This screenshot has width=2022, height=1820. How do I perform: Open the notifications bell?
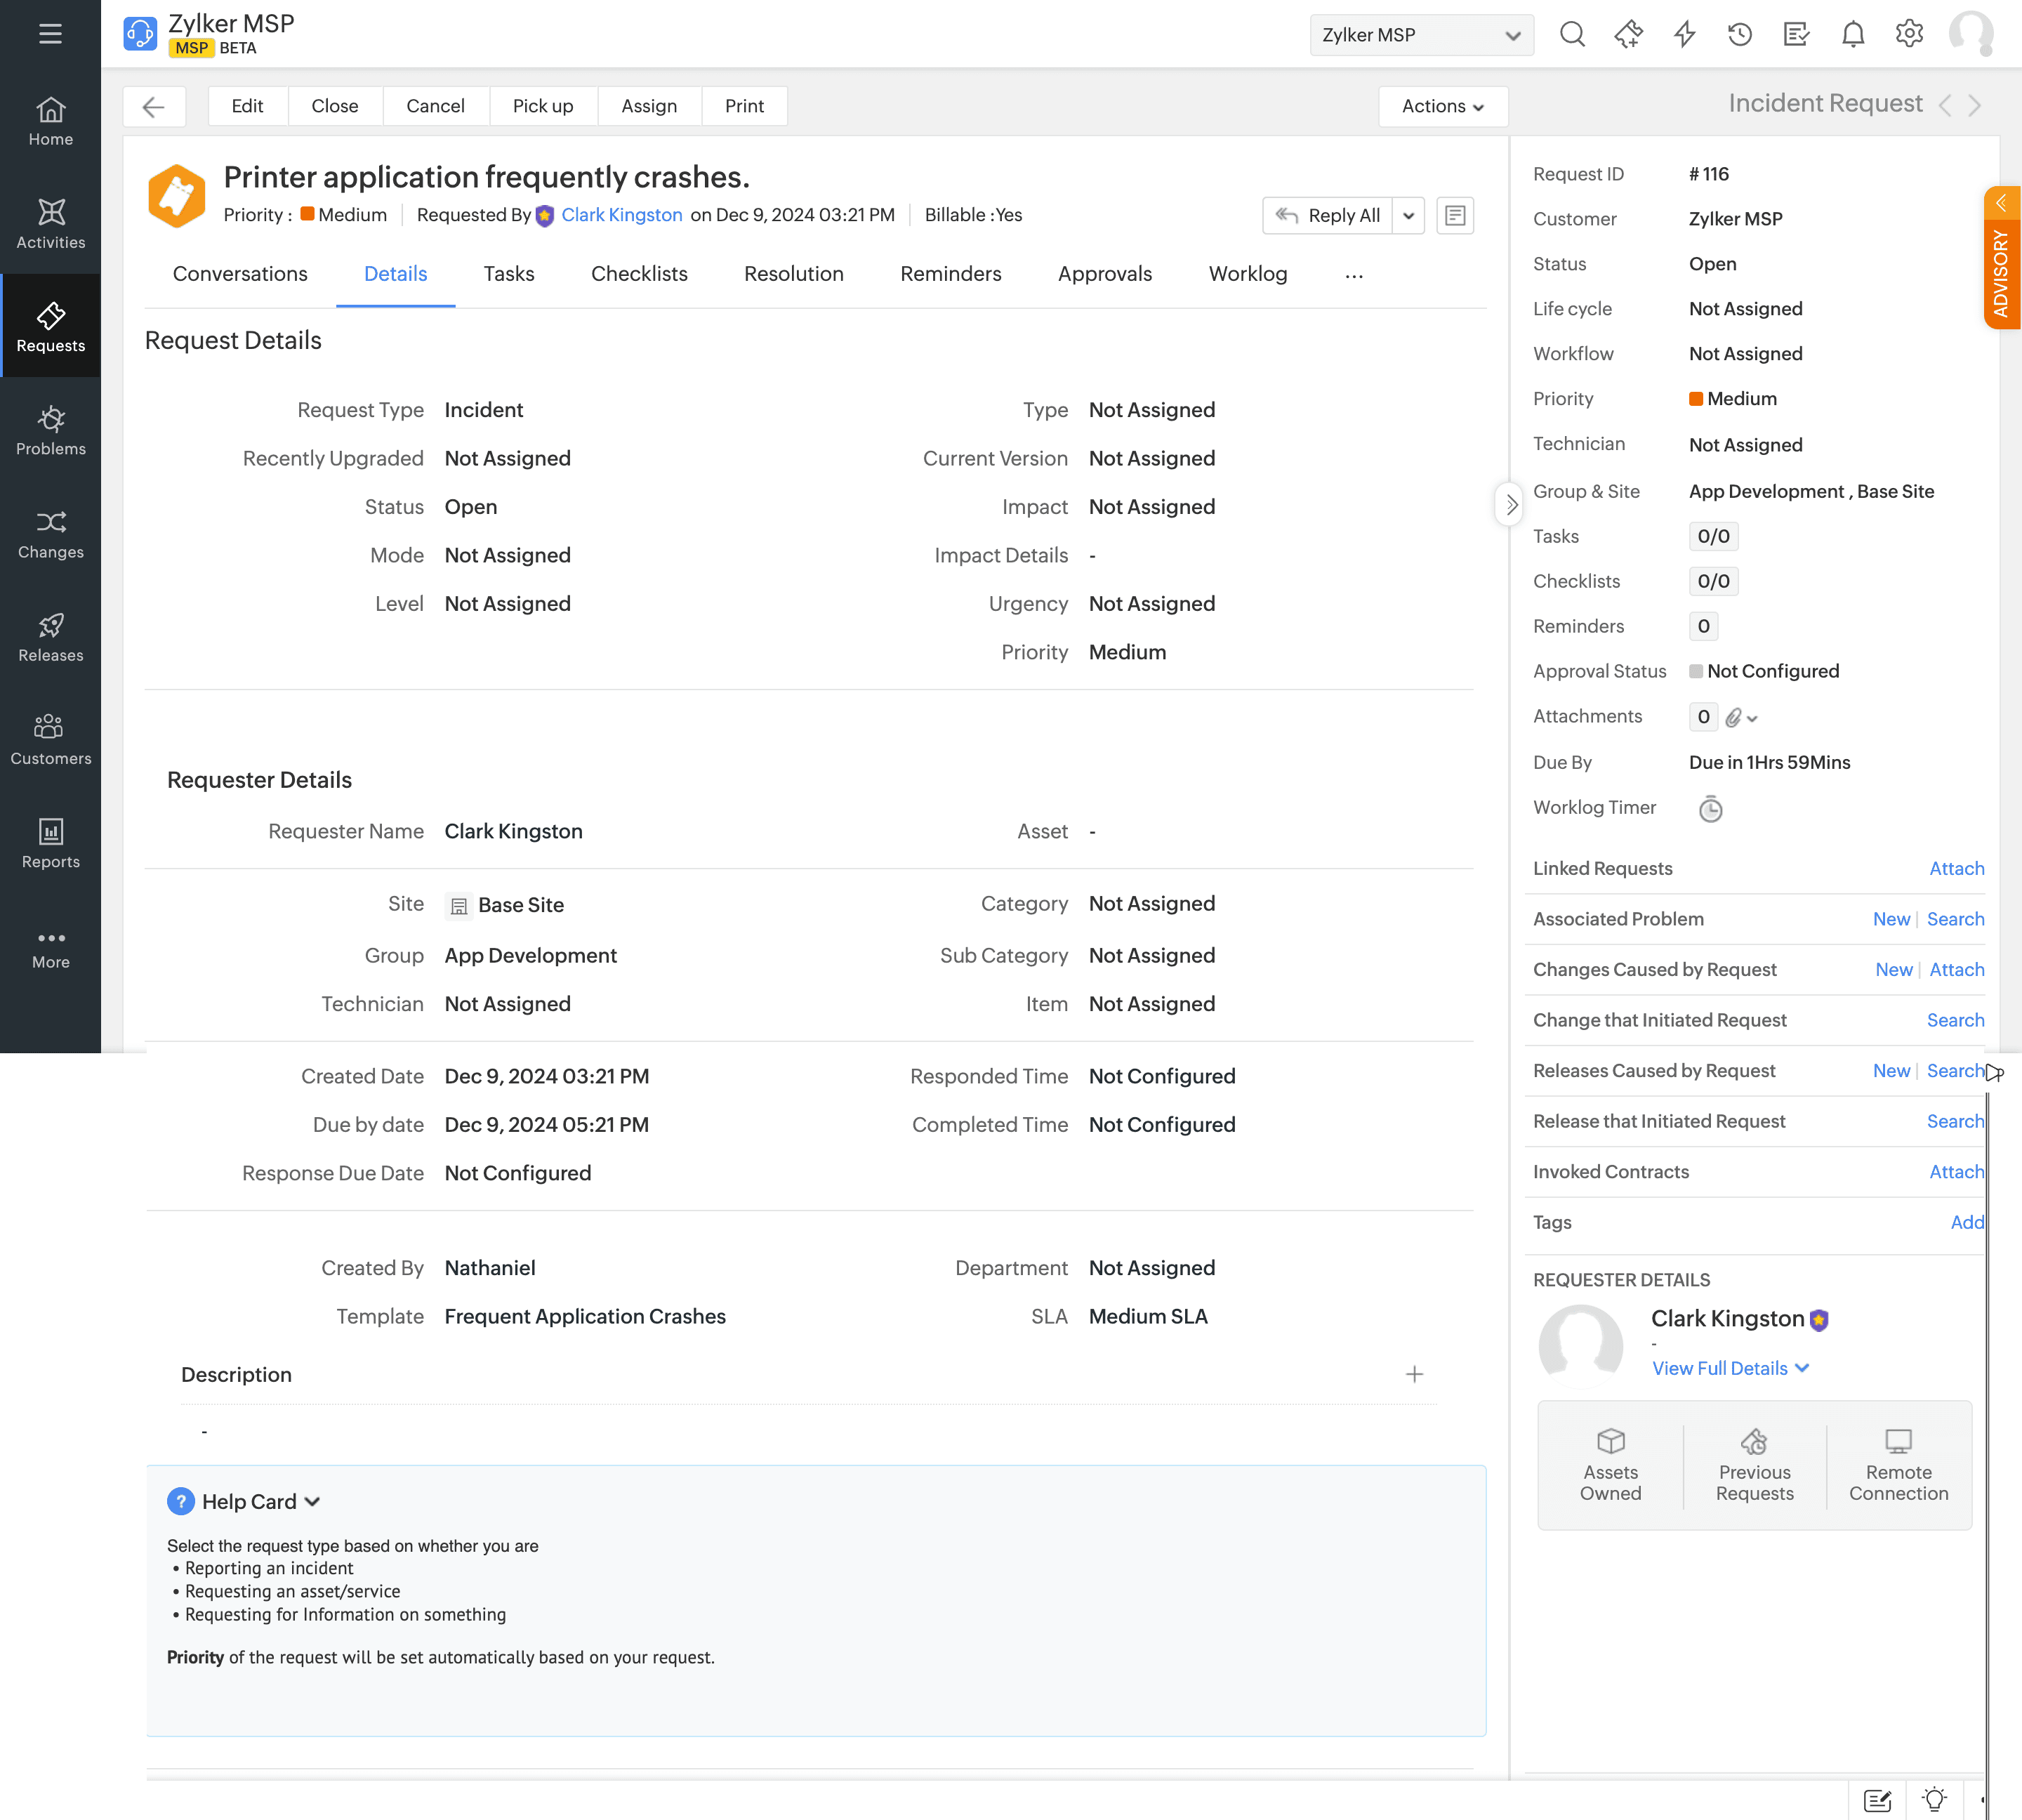click(x=1852, y=35)
